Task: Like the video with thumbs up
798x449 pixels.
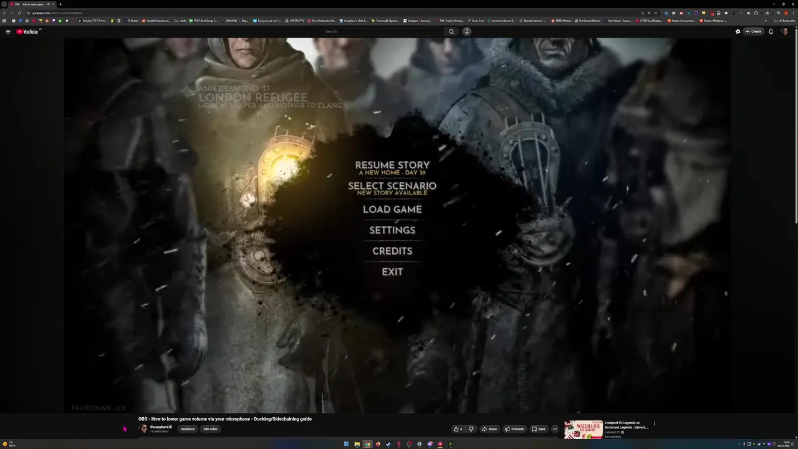Action: click(458, 429)
